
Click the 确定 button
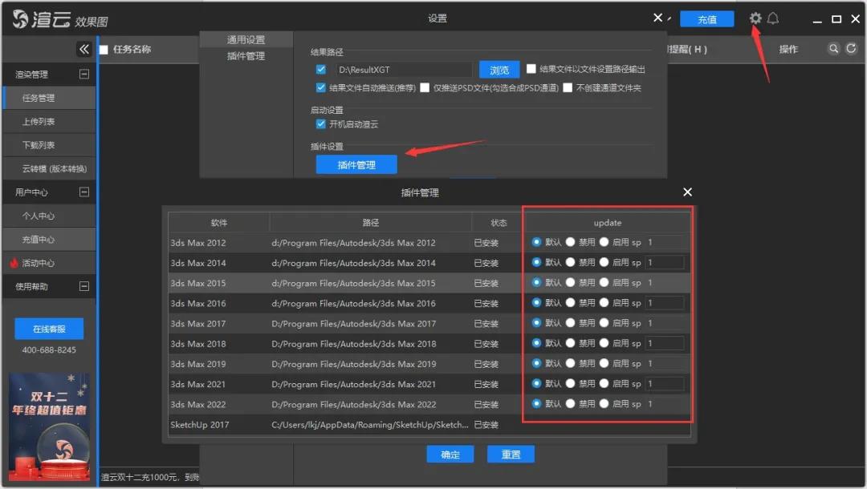pyautogui.click(x=450, y=455)
